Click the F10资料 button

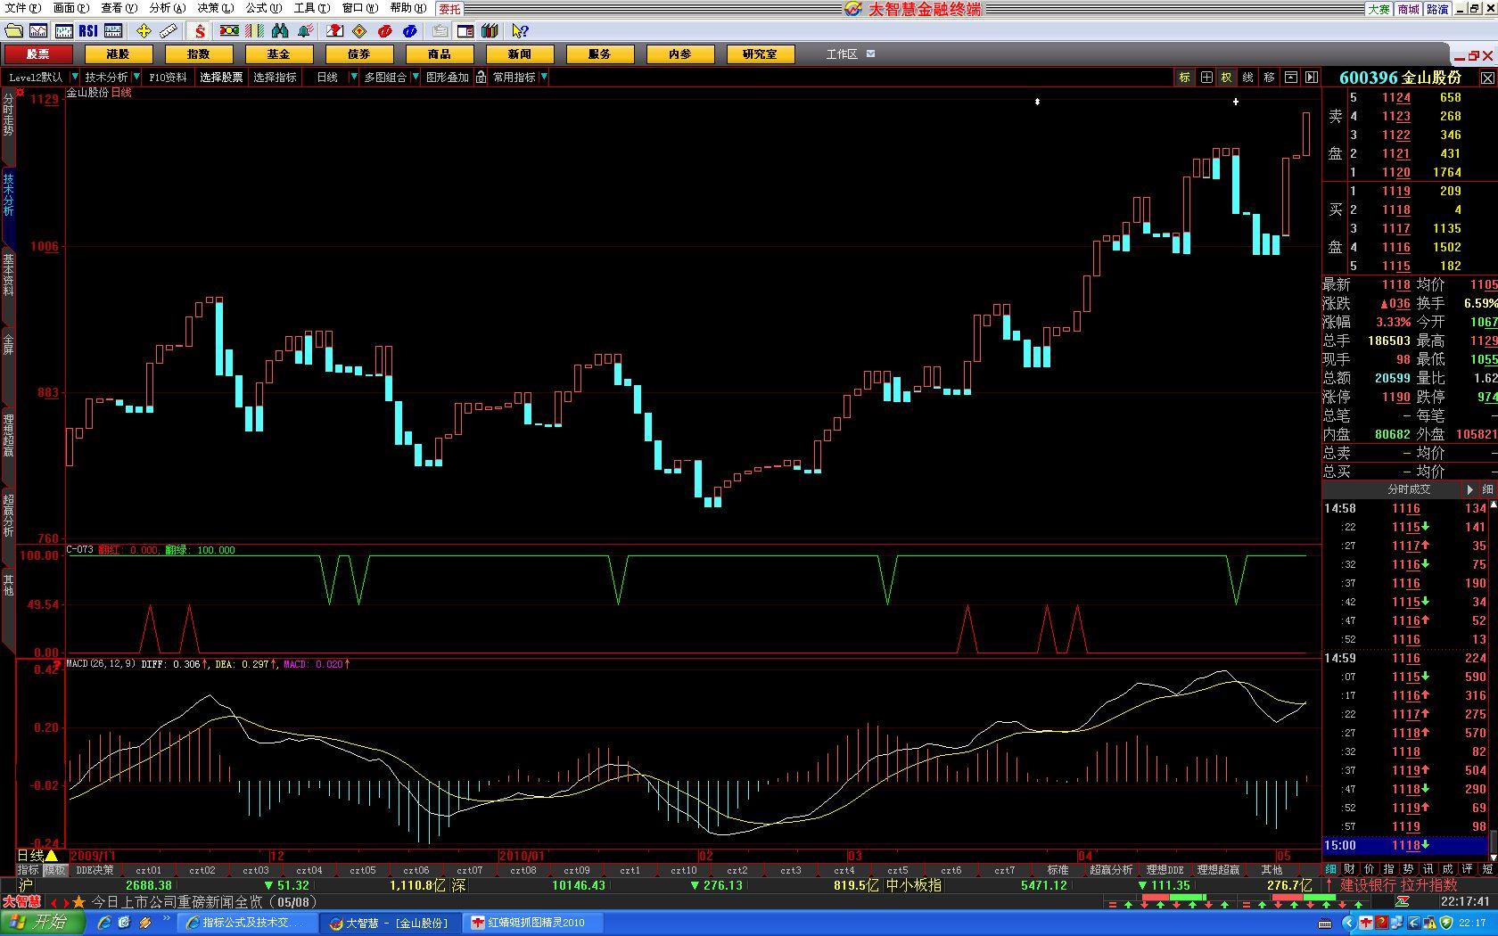pos(168,78)
